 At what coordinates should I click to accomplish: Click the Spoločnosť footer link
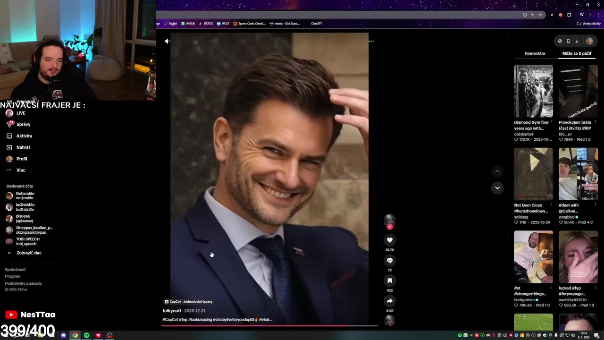click(16, 270)
